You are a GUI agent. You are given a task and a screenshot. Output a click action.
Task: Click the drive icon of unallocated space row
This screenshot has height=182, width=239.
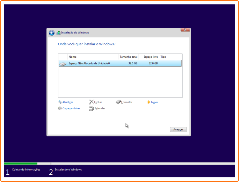coord(63,63)
